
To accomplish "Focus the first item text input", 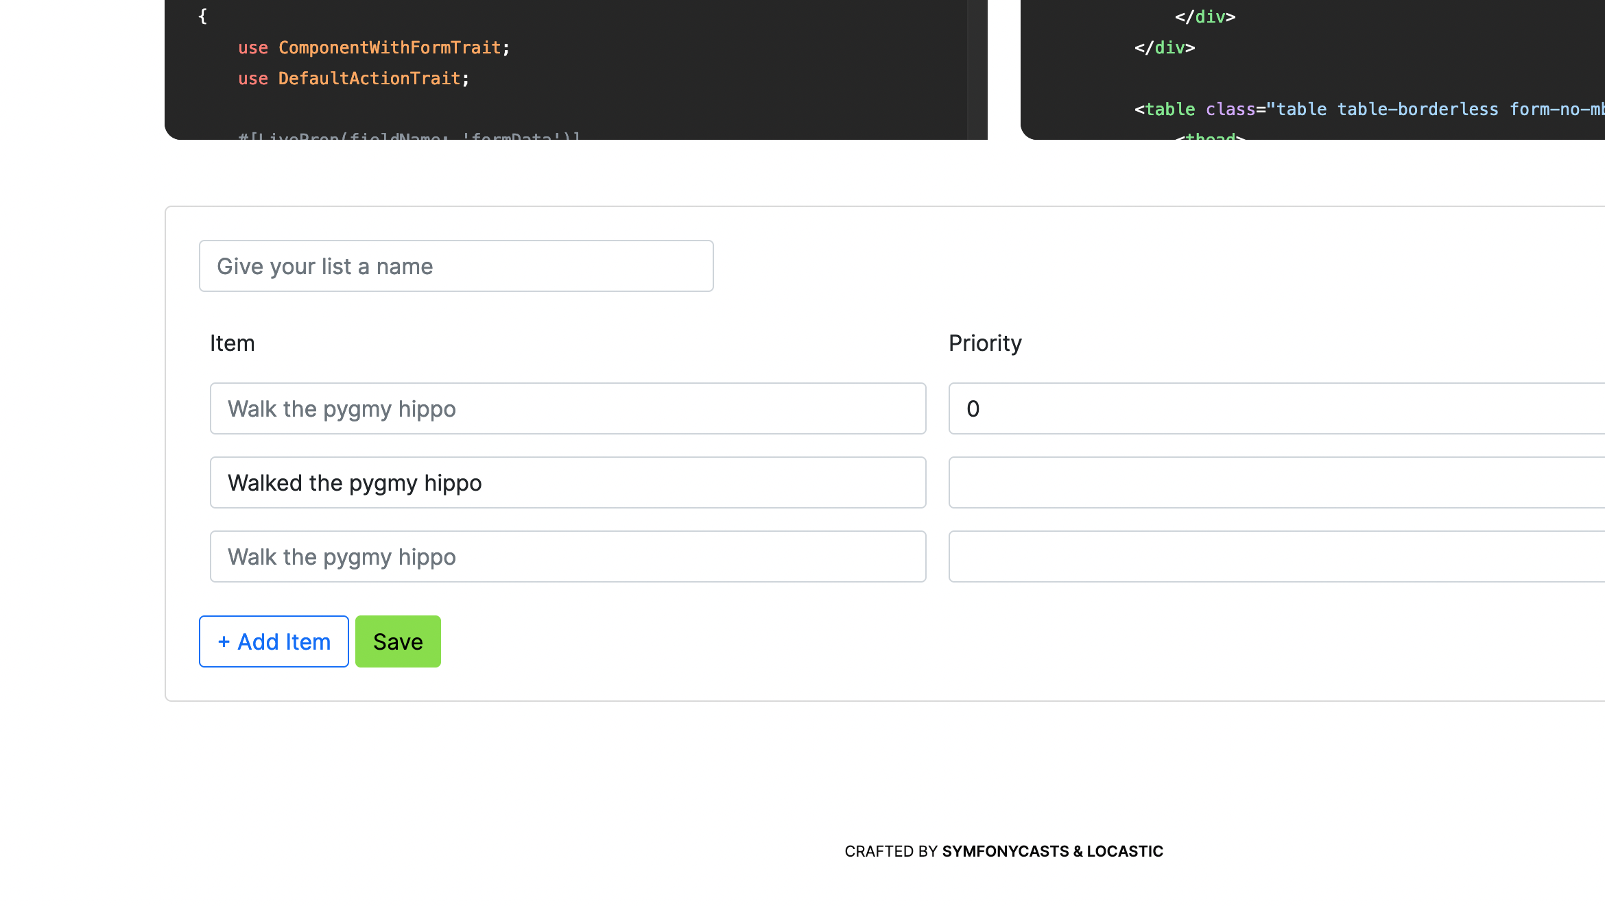I will click(x=568, y=408).
